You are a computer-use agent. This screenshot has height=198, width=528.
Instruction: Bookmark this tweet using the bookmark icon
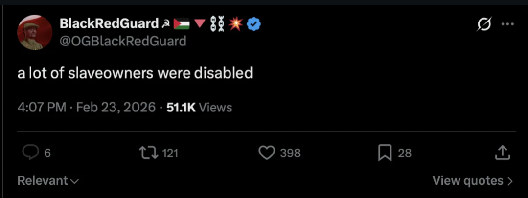pyautogui.click(x=385, y=153)
